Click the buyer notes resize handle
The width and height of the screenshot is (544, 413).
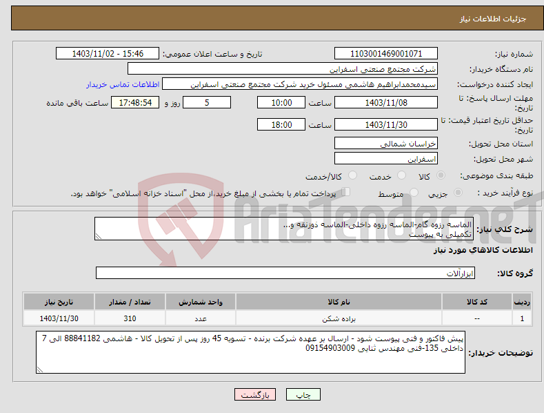pos(40,369)
